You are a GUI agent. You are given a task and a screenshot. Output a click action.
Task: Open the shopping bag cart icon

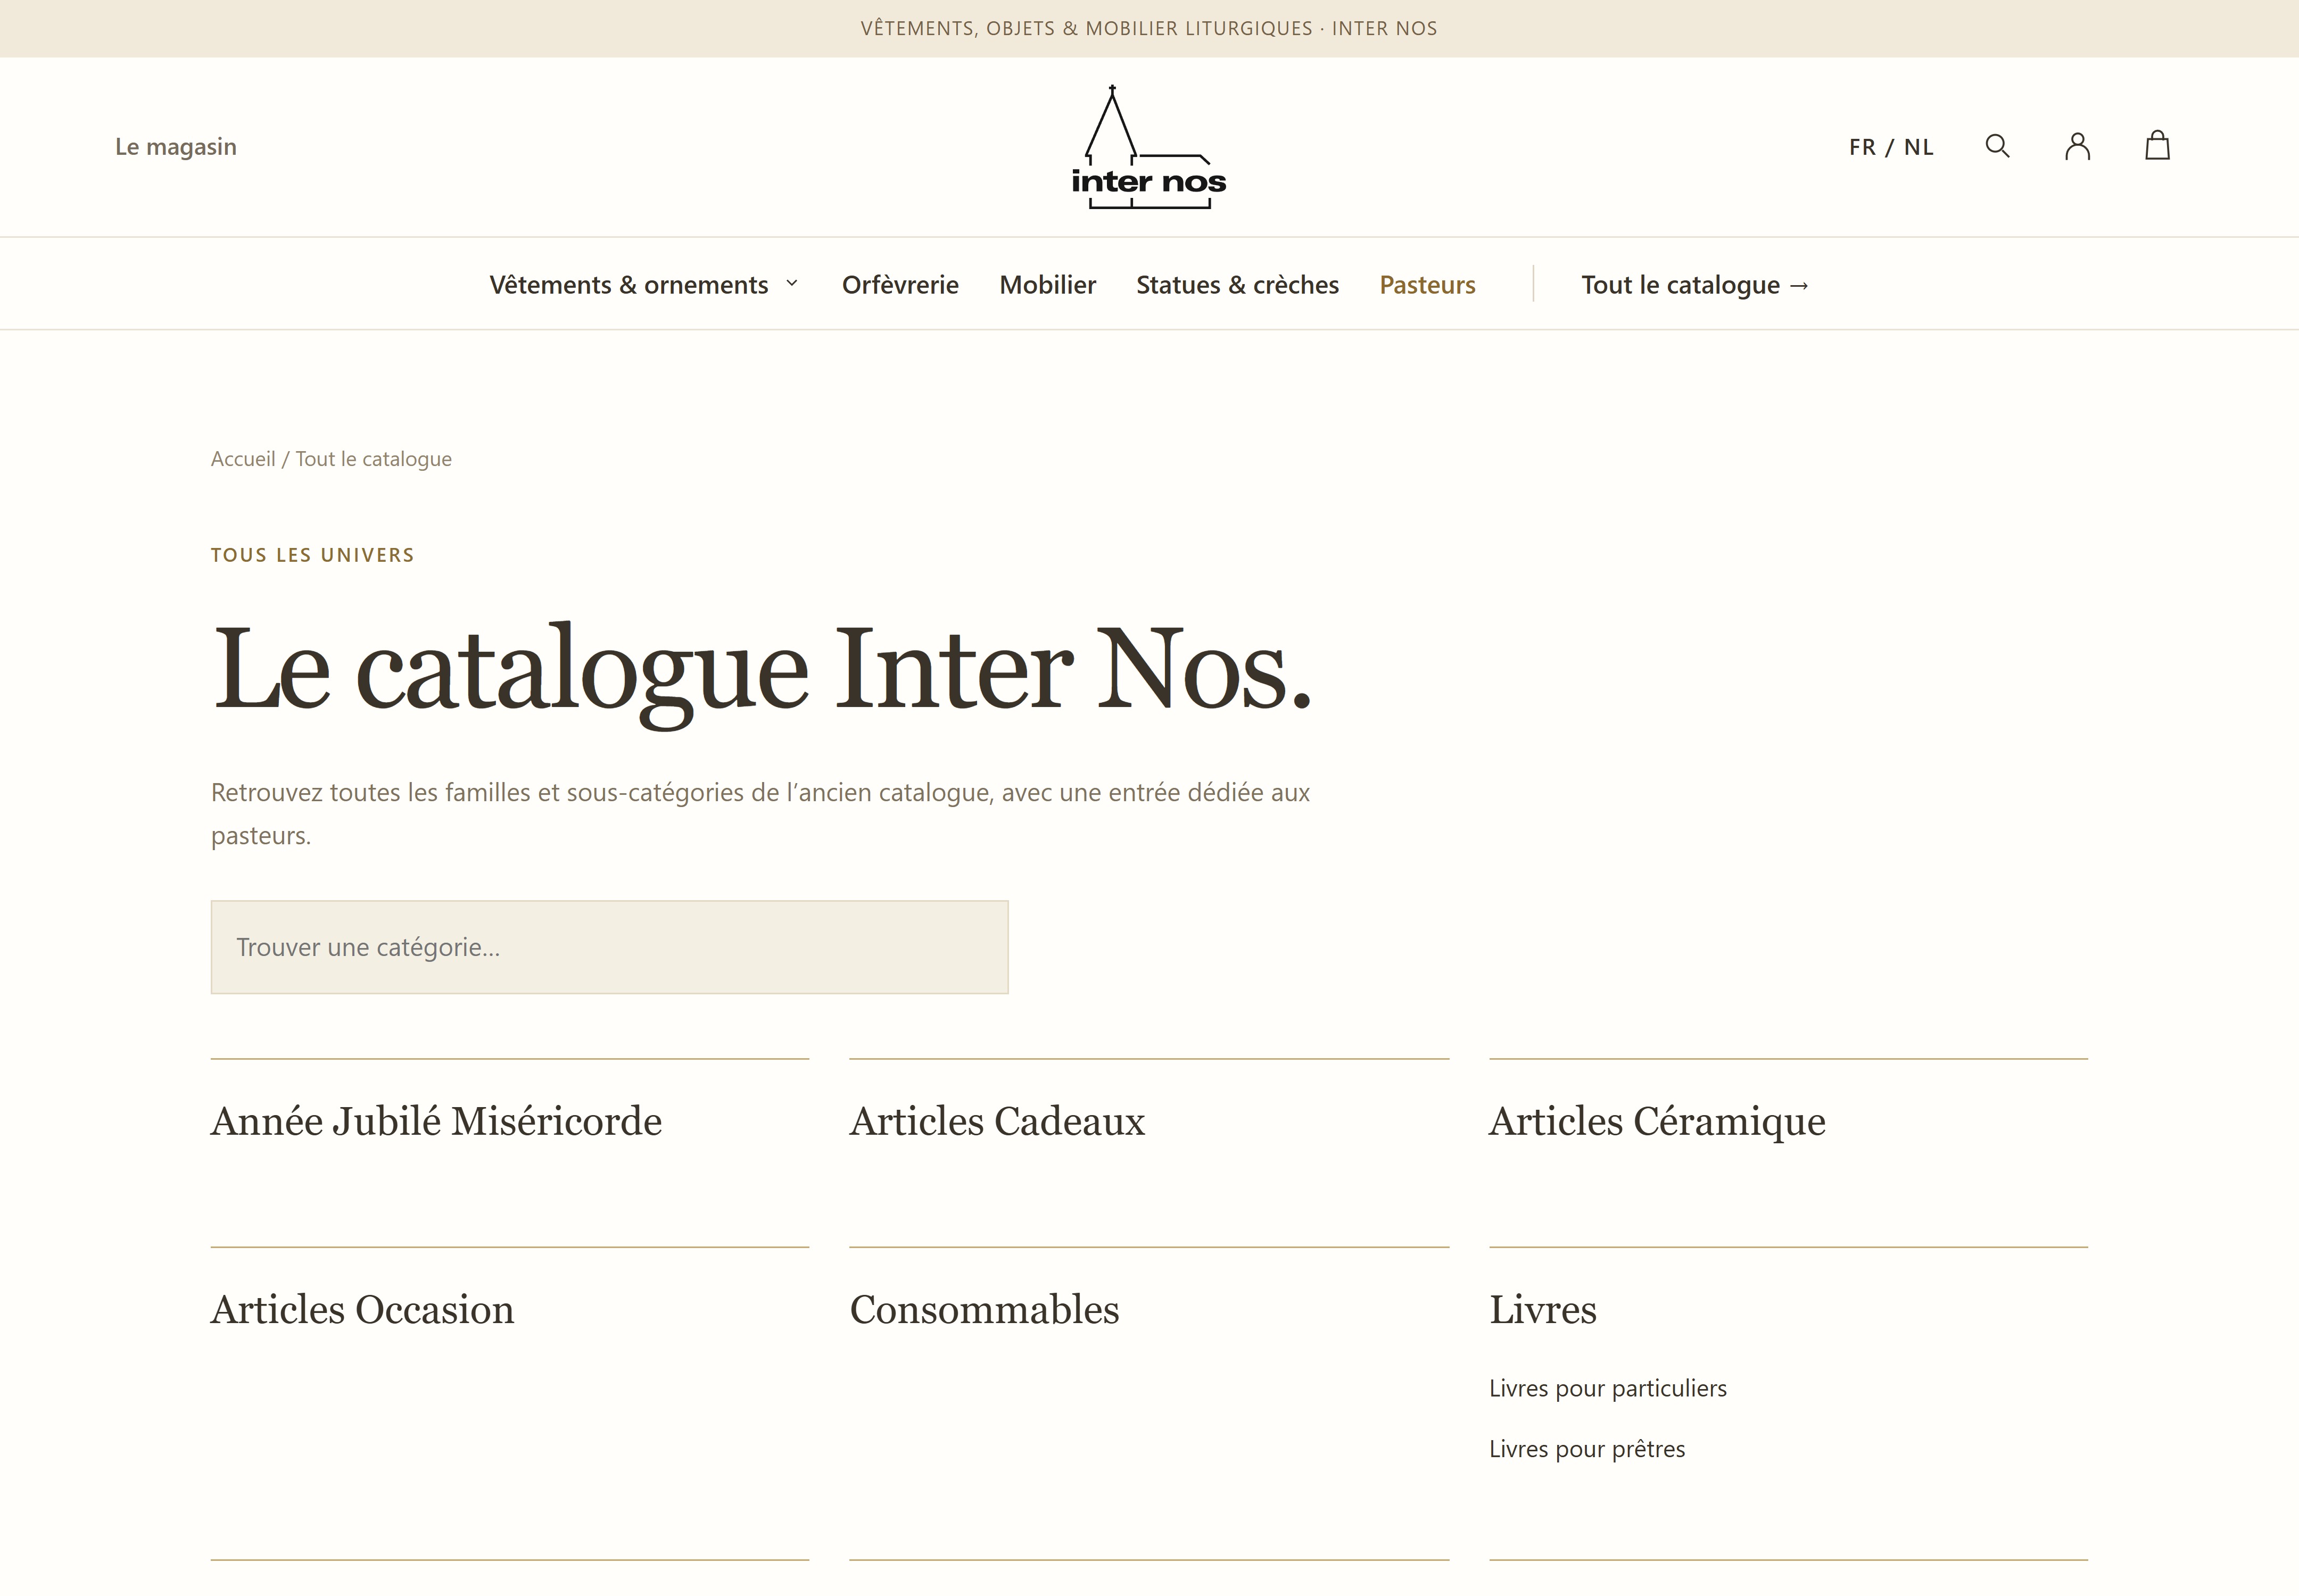tap(2157, 145)
